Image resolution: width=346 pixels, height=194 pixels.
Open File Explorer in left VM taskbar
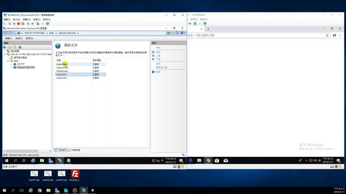tap(42, 161)
